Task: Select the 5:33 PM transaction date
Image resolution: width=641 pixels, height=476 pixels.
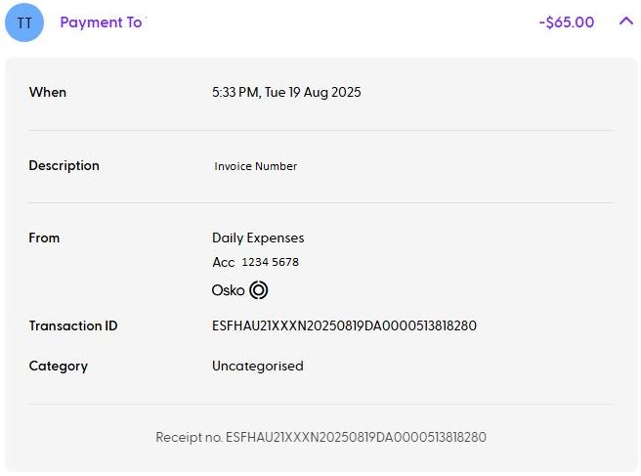Action: tap(235, 93)
